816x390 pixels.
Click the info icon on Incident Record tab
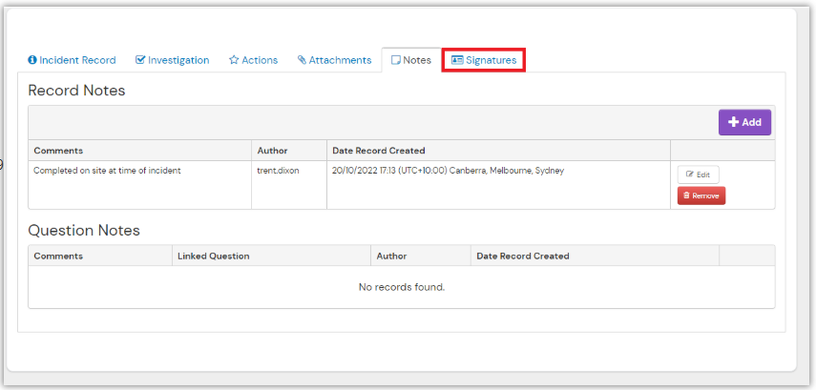point(32,60)
